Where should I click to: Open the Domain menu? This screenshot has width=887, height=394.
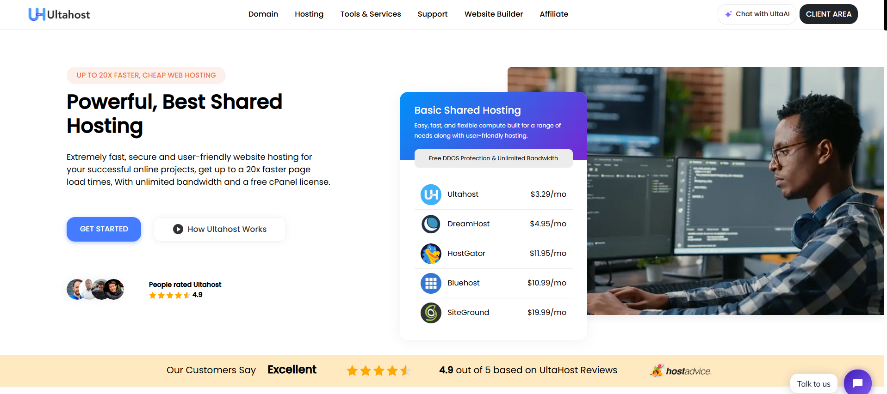tap(263, 14)
